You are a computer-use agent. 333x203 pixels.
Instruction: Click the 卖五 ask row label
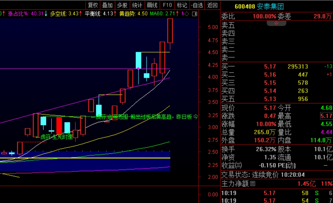228,26
